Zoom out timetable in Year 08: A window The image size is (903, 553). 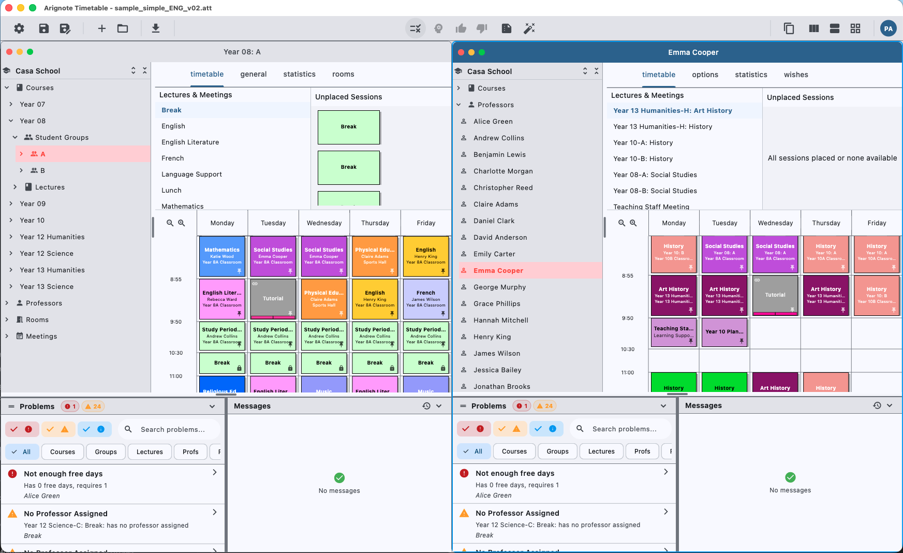[x=170, y=223]
